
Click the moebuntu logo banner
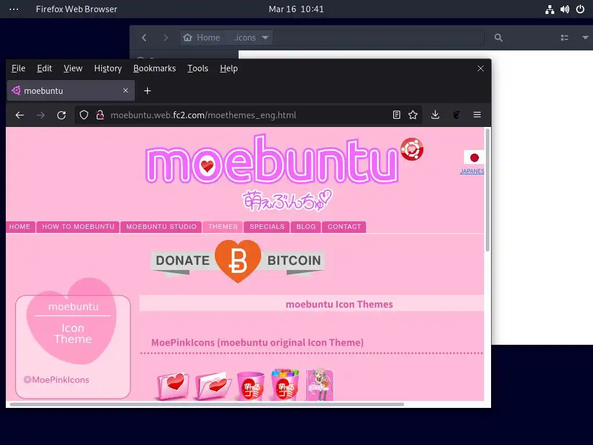click(x=272, y=160)
